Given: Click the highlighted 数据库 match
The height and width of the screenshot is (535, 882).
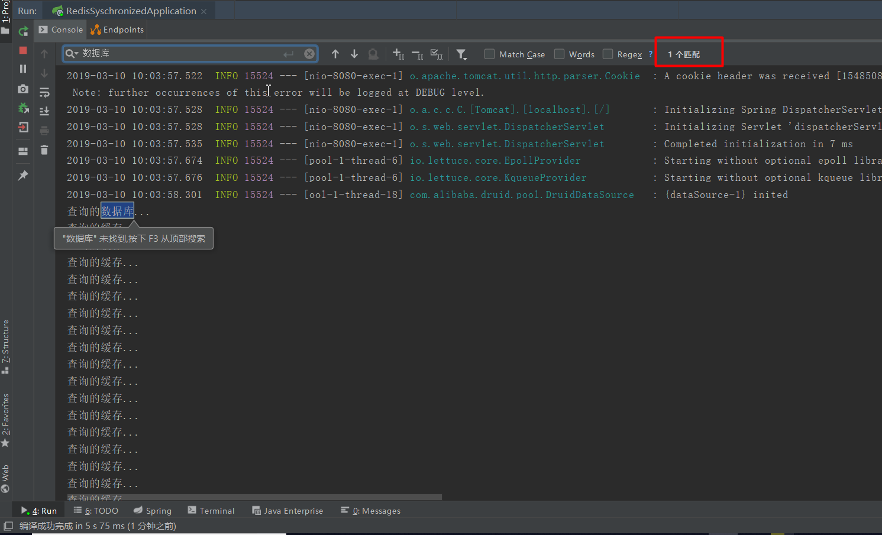Looking at the screenshot, I should (117, 211).
